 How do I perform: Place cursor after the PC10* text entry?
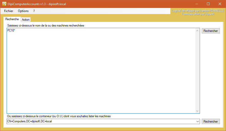(x=16, y=31)
